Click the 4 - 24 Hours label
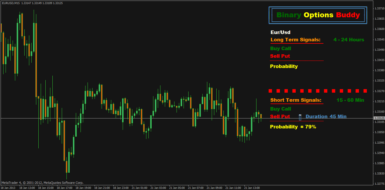Screen dimensions: 385x190 click(x=349, y=40)
